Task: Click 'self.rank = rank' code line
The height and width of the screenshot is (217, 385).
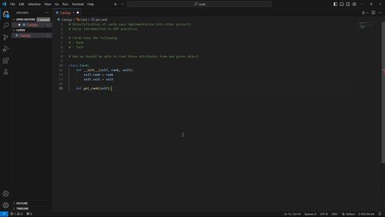Action: 98,75
